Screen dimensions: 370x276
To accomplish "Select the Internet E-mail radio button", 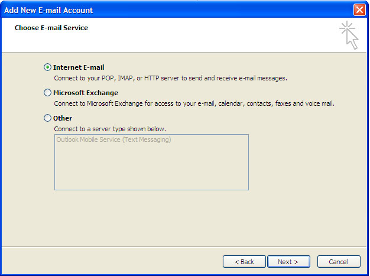I will click(x=47, y=67).
